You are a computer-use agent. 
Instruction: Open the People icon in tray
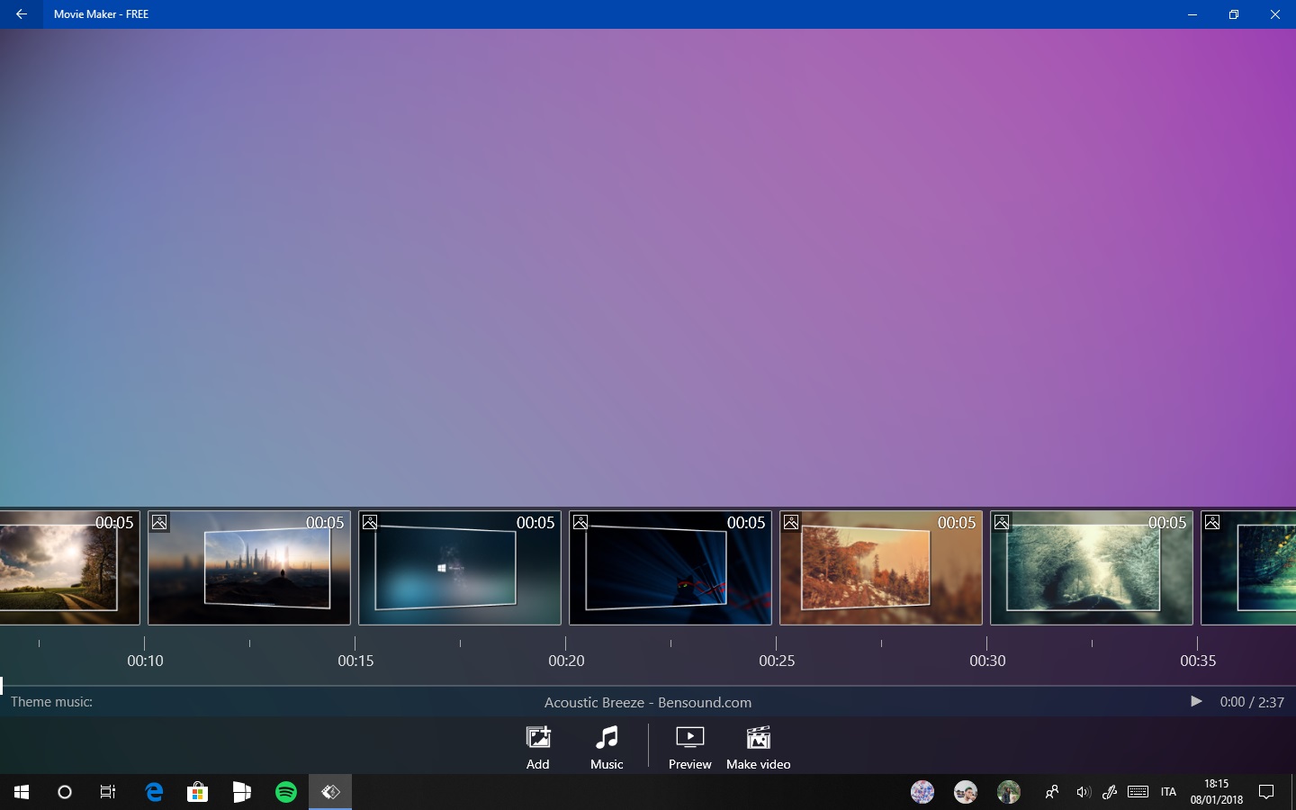pyautogui.click(x=1051, y=792)
